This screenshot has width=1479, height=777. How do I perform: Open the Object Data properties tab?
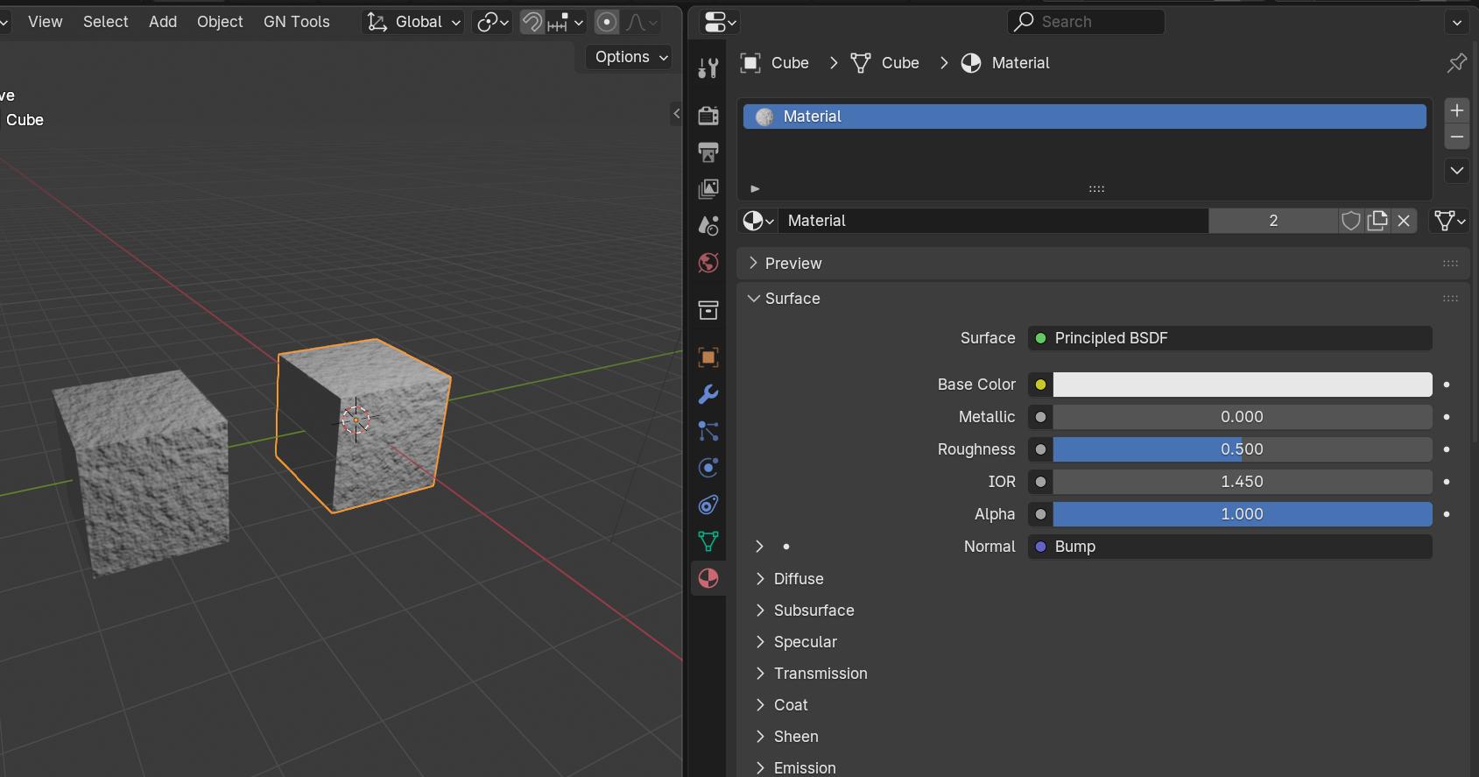pyautogui.click(x=708, y=541)
